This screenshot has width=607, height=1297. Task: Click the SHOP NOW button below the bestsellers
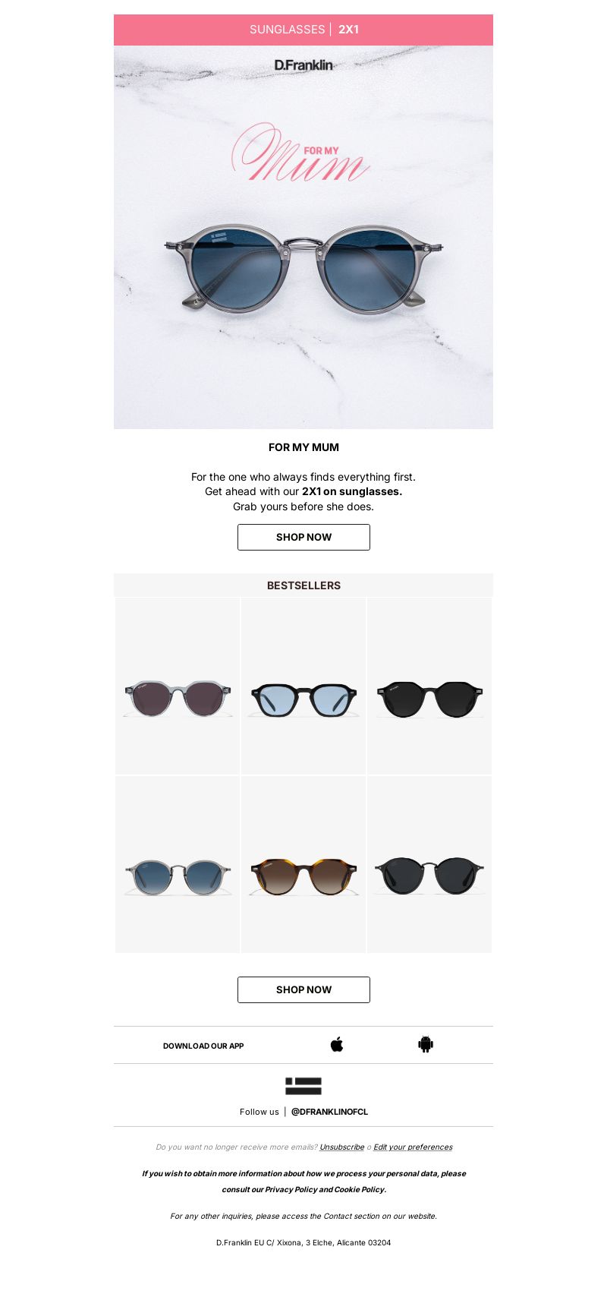click(x=303, y=989)
